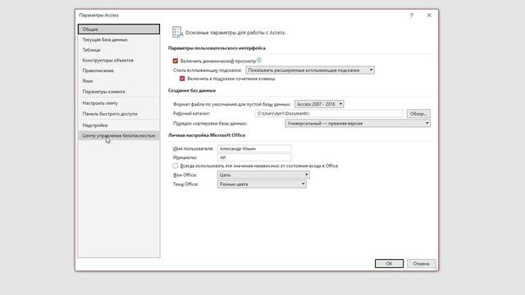525x295 pixels.
Task: Expand the Порядок сортировки базы данных dropdown
Action: [x=358, y=124]
